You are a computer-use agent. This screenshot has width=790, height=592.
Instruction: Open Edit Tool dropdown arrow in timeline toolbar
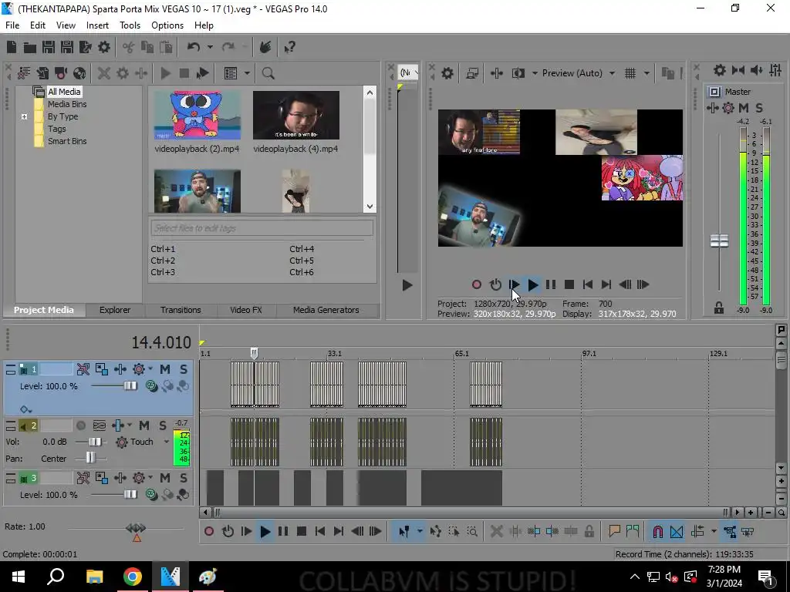419,532
